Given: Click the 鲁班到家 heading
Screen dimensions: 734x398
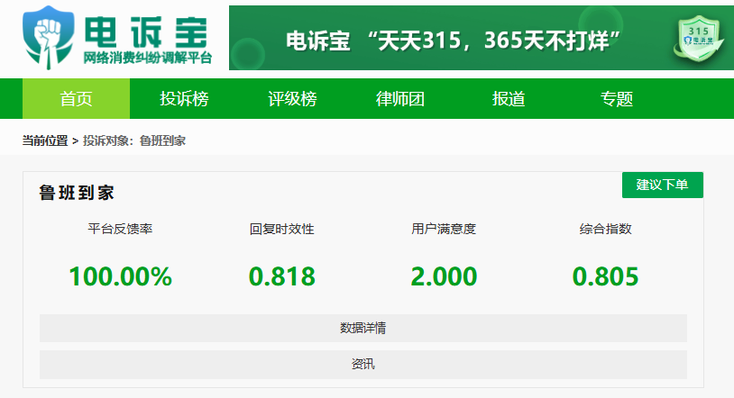Looking at the screenshot, I should tap(77, 192).
